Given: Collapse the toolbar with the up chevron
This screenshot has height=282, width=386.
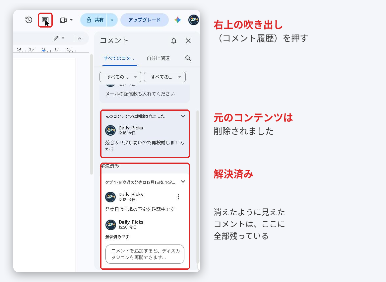Looking at the screenshot, I should [80, 38].
